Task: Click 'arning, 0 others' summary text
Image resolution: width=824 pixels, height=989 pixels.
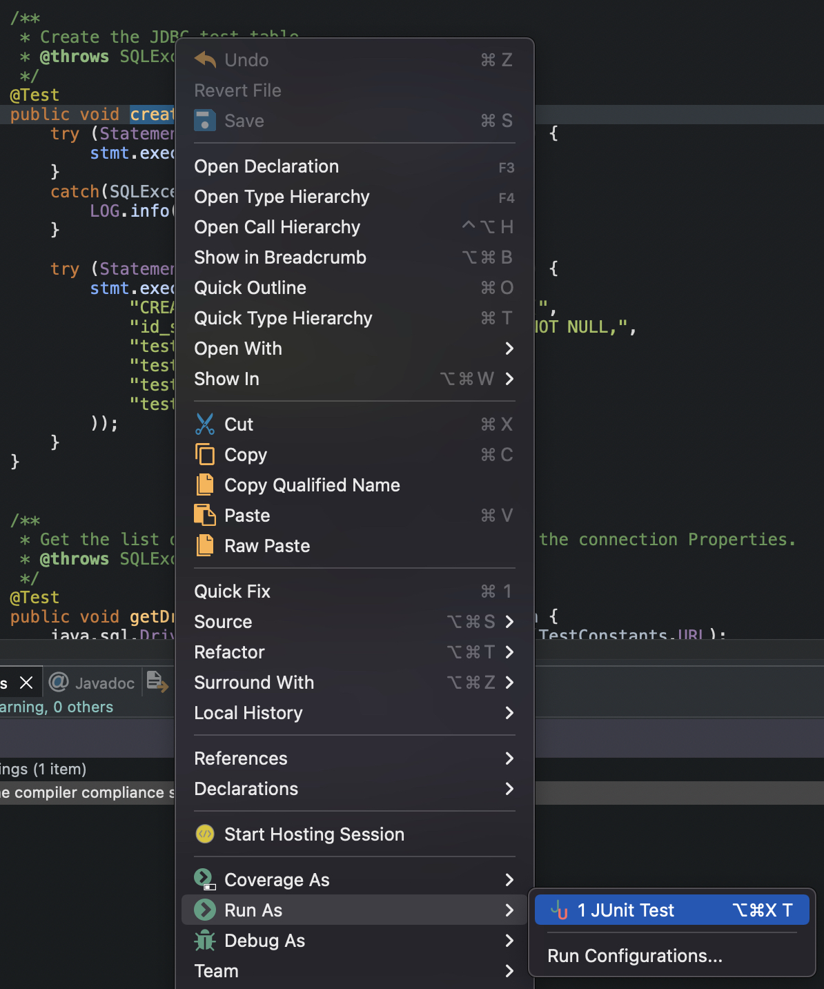Action: tap(57, 707)
